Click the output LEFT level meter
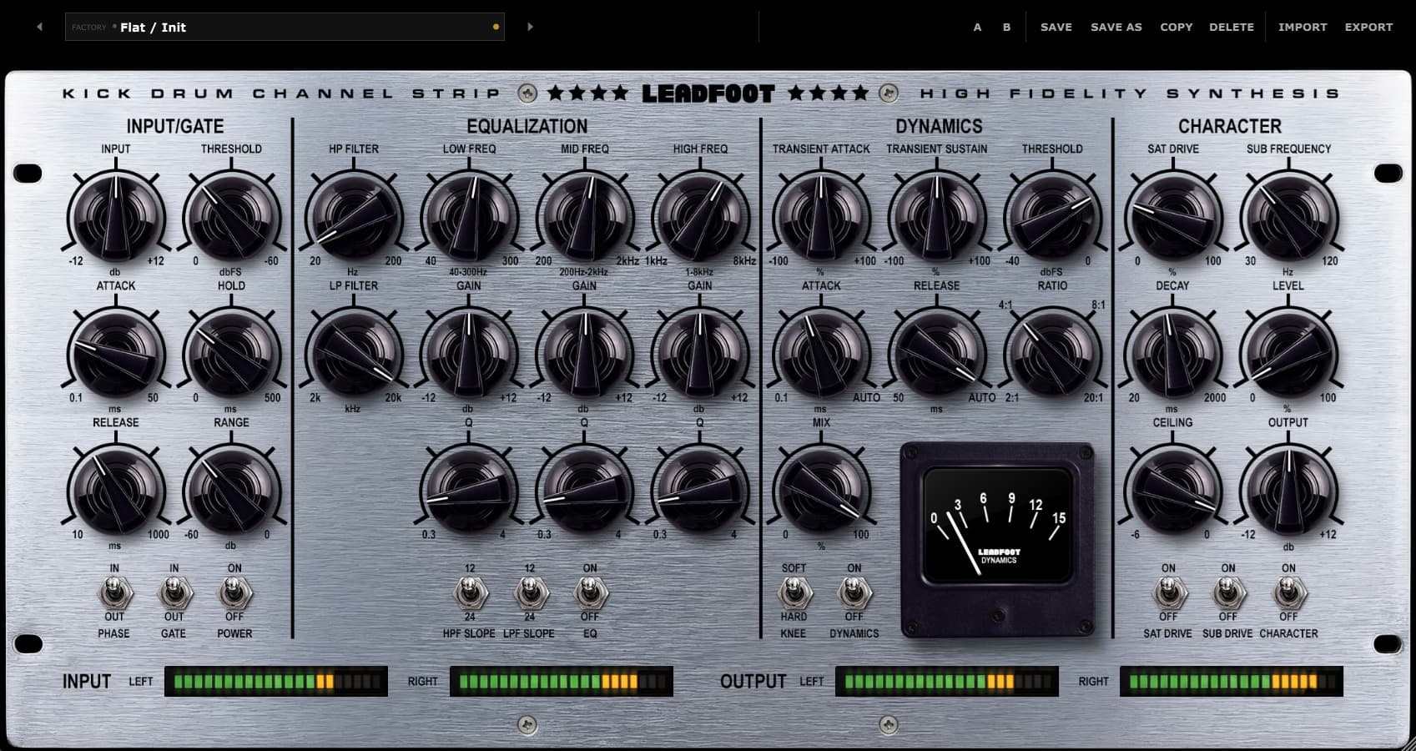The height and width of the screenshot is (751, 1416). click(947, 681)
